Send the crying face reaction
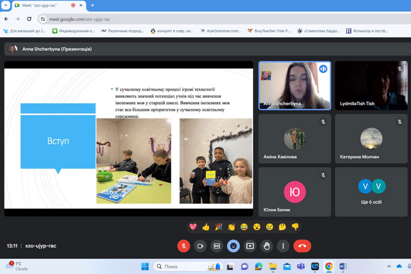This screenshot has width=411, height=274. (269, 227)
